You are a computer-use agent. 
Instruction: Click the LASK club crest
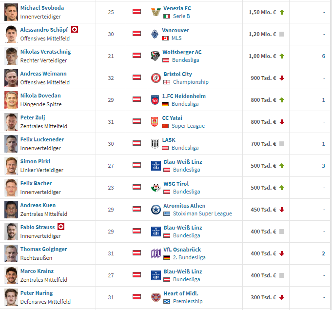click(x=155, y=144)
